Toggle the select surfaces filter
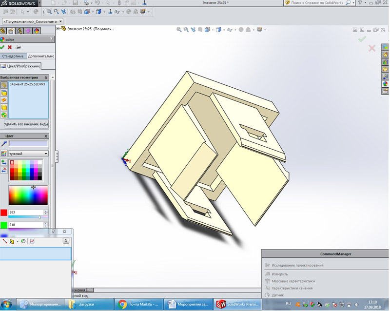The height and width of the screenshot is (311, 390). click(4, 100)
